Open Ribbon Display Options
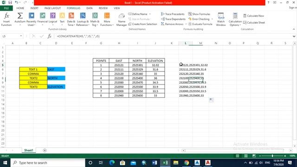 pos(275,2)
